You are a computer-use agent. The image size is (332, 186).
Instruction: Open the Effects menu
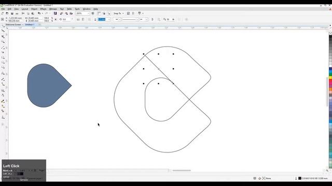pos(43,9)
